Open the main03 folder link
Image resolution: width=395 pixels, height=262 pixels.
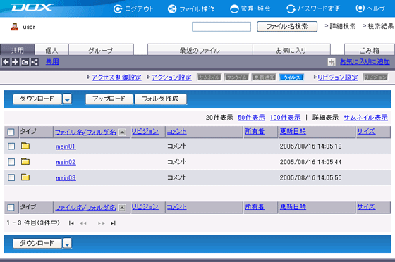66,177
